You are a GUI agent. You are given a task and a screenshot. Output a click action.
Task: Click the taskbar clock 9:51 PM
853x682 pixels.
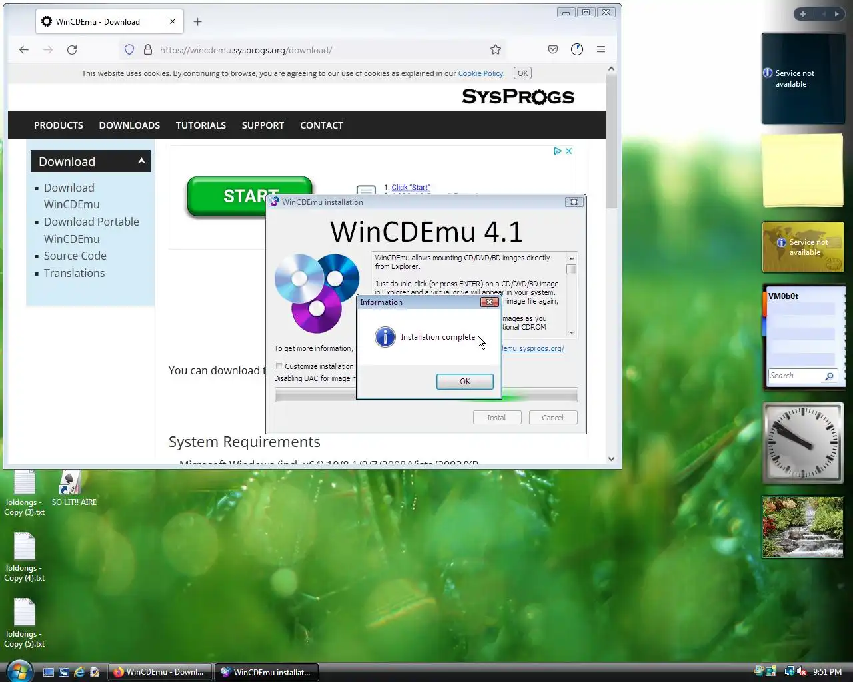pos(828,672)
